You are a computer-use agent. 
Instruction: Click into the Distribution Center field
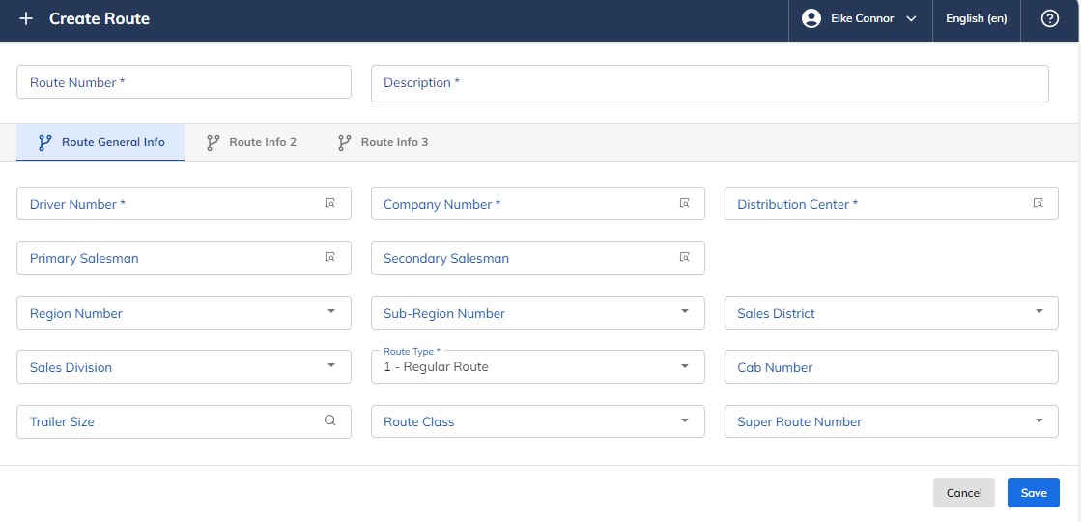pos(892,204)
